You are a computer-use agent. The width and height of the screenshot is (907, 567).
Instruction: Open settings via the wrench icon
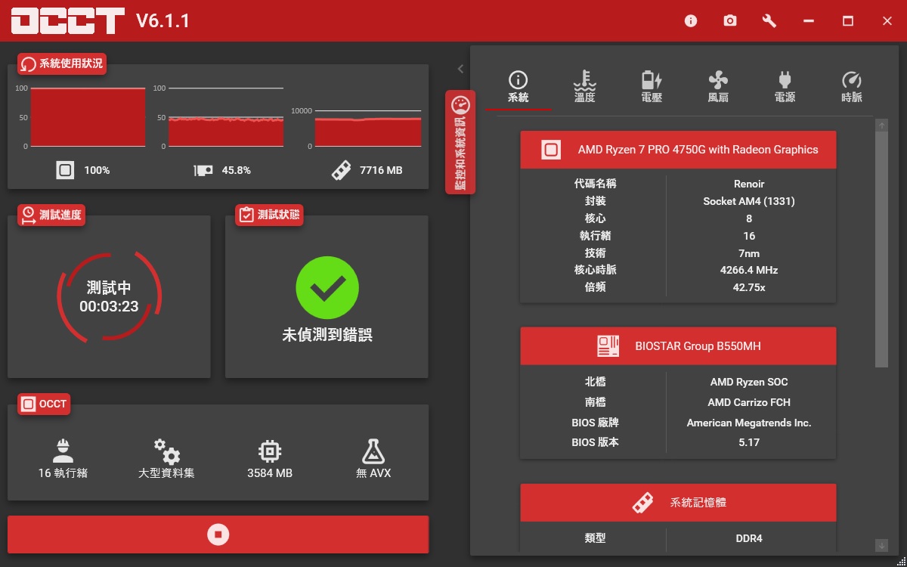pyautogui.click(x=769, y=21)
